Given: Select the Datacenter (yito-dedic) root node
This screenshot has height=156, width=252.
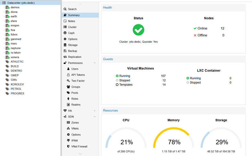Looking at the screenshot, I should [x=21, y=3].
